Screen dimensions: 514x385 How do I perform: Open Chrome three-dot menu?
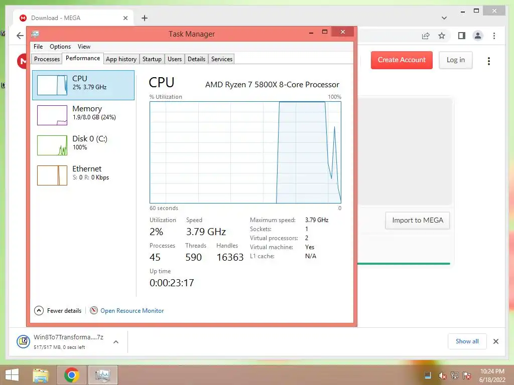pos(494,36)
